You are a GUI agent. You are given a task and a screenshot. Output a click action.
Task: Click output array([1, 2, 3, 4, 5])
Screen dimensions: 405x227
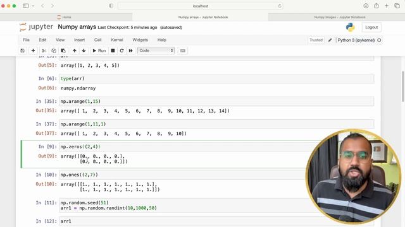90,66
